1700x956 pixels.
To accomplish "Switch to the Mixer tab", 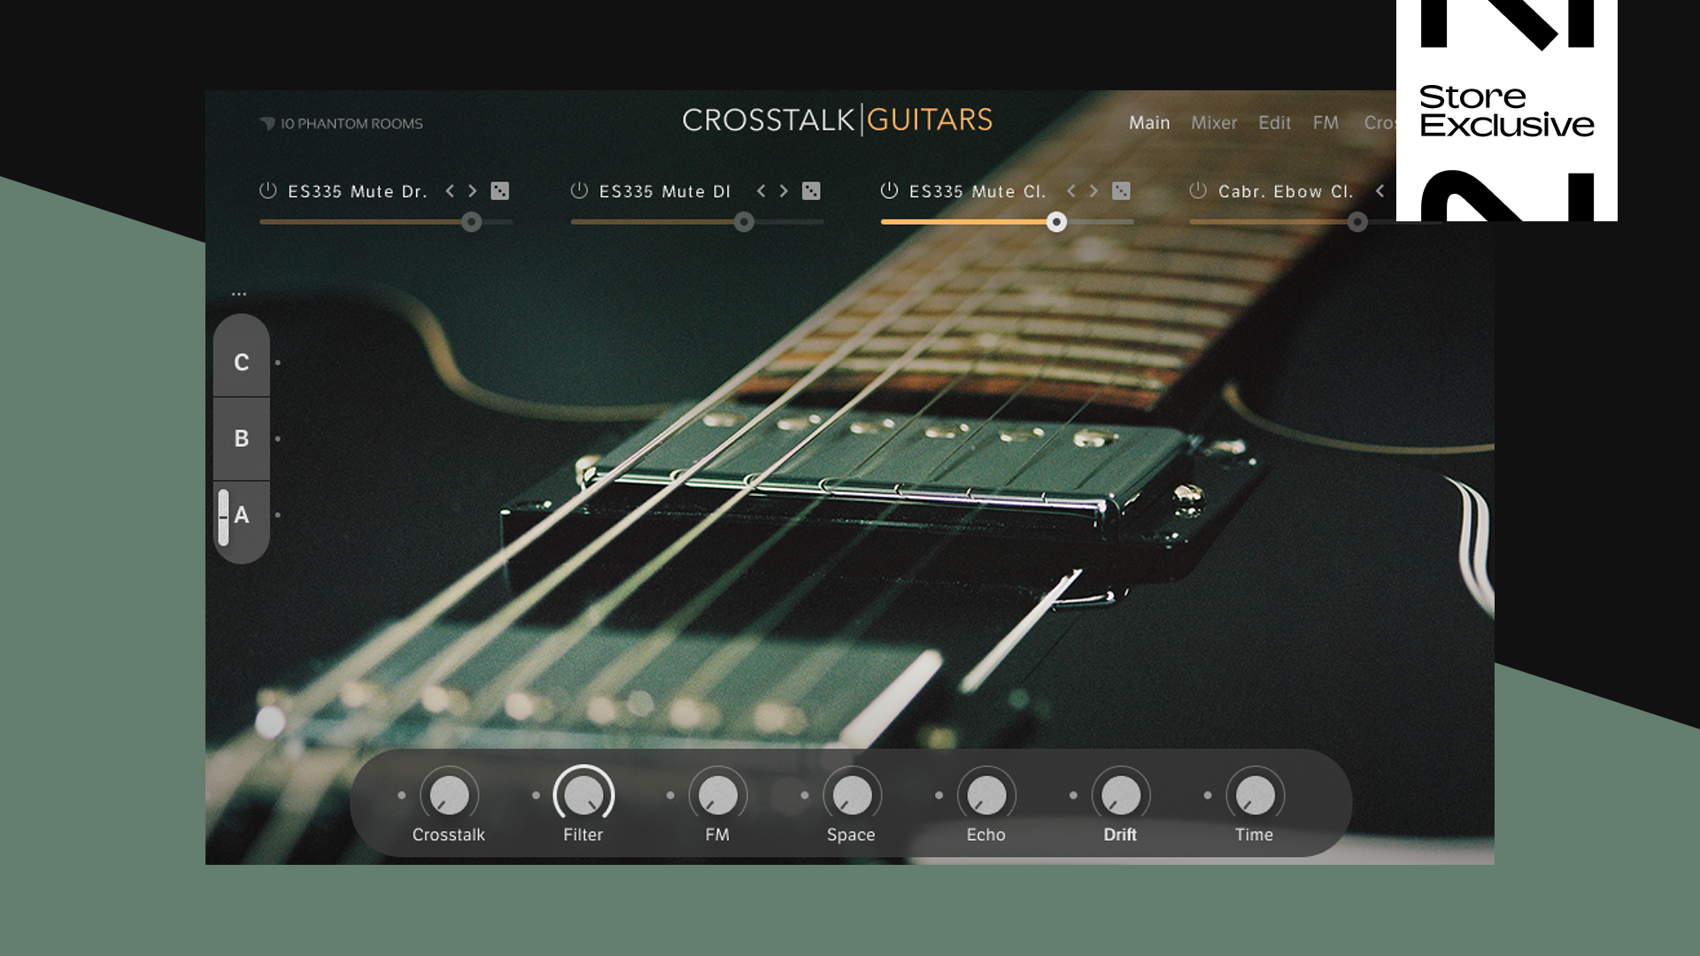I will (1214, 123).
